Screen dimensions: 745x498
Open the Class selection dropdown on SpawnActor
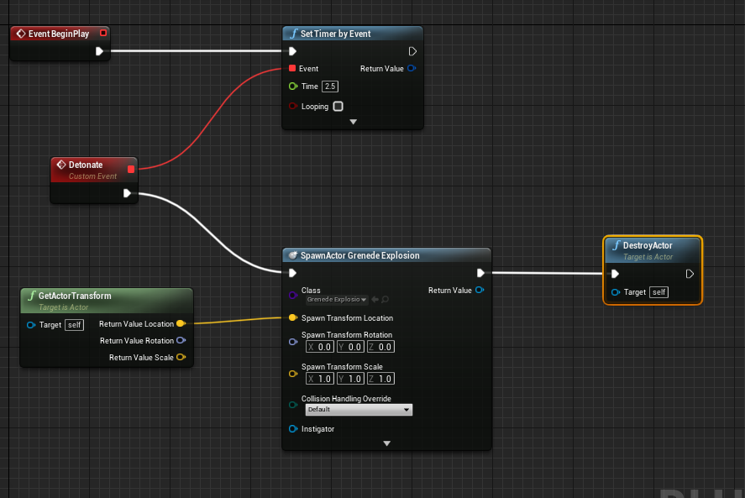click(x=337, y=299)
